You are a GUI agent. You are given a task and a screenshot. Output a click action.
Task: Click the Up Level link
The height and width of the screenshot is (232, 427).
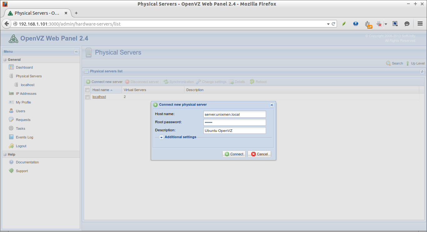click(x=418, y=63)
